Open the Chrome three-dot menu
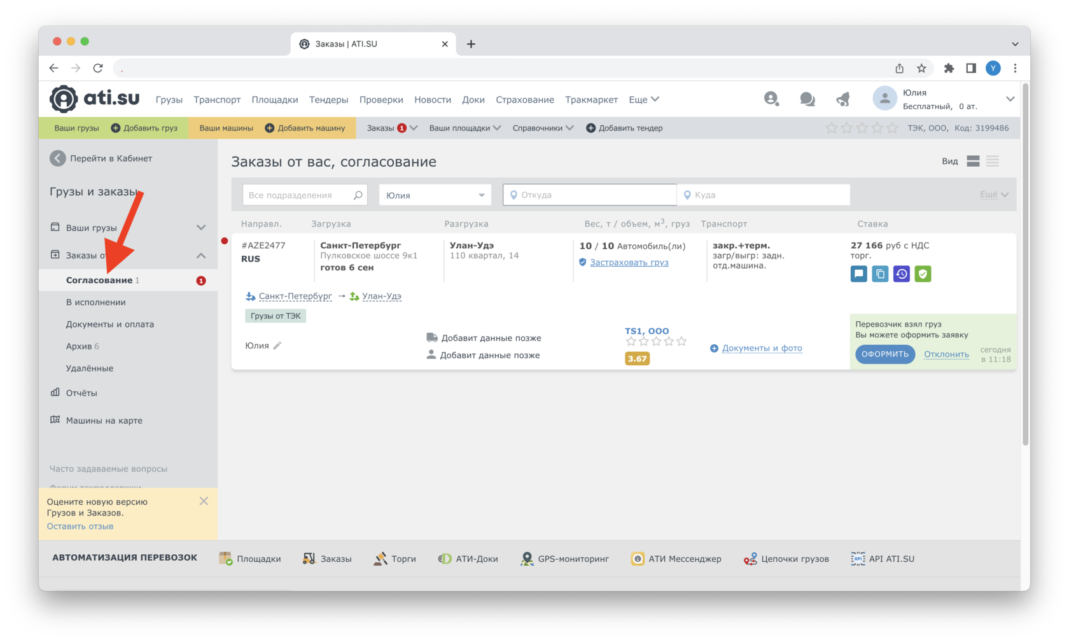Viewport: 1069px width, 642px height. [x=1016, y=68]
